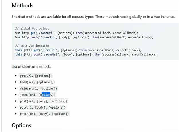Click the '// in a Vue instance' comment

(32, 46)
